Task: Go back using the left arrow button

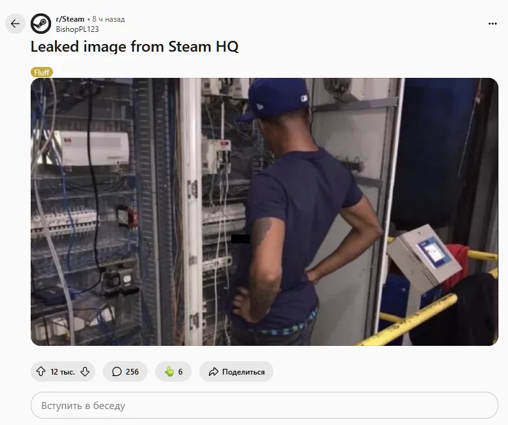Action: coord(15,24)
